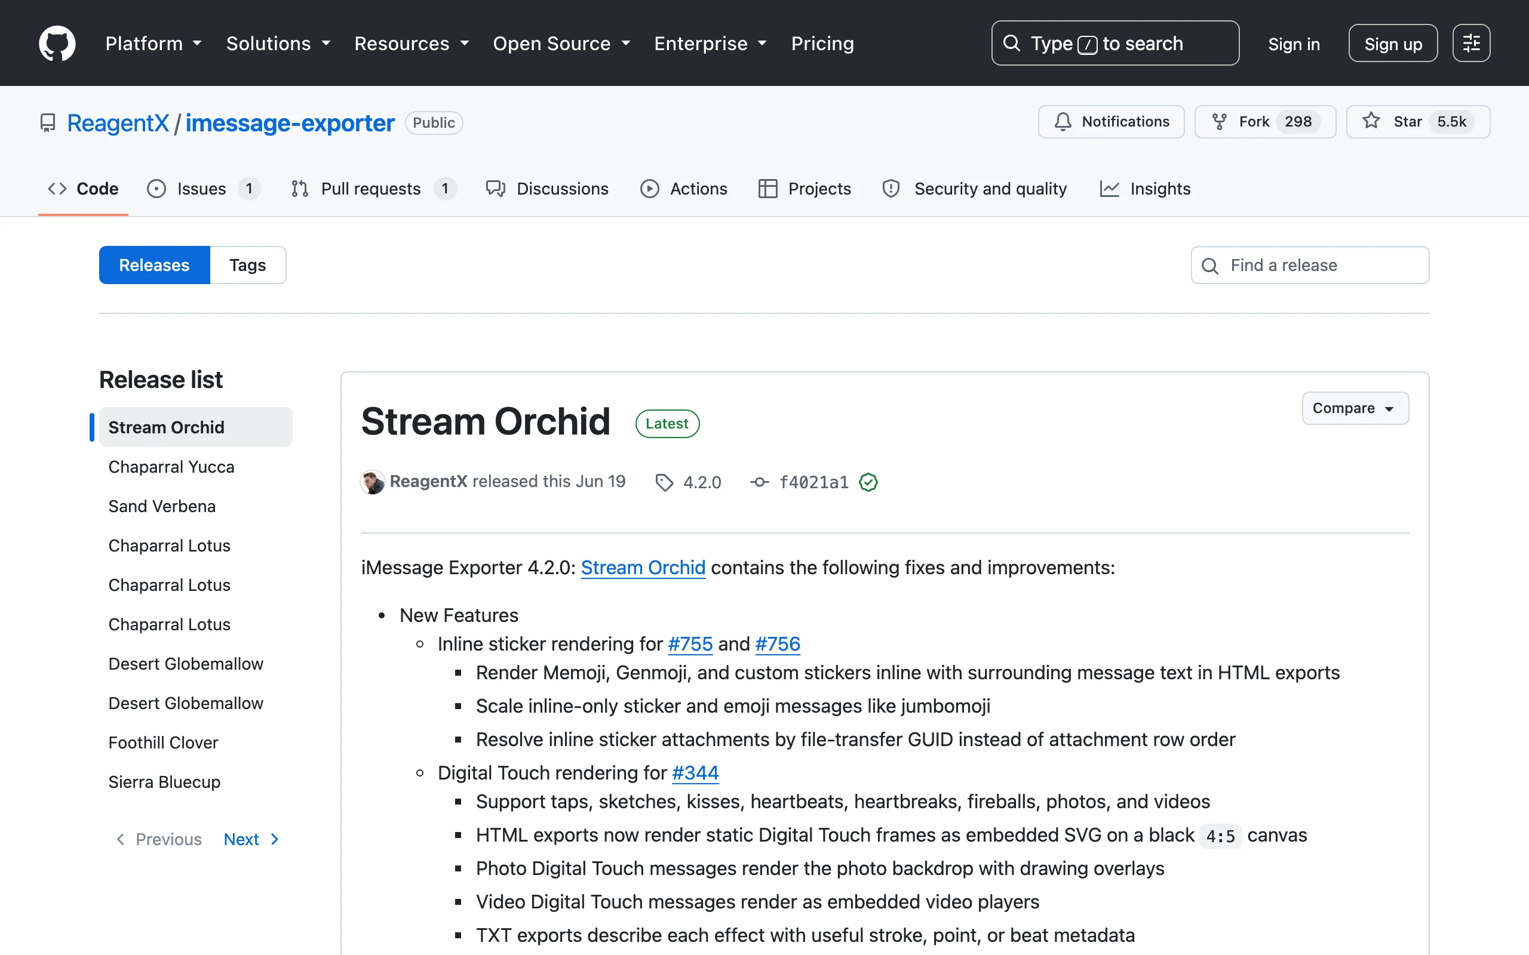1529x955 pixels.
Task: Switch to the Pull requests tab
Action: pos(374,188)
